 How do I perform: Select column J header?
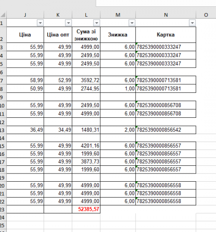[25, 15]
